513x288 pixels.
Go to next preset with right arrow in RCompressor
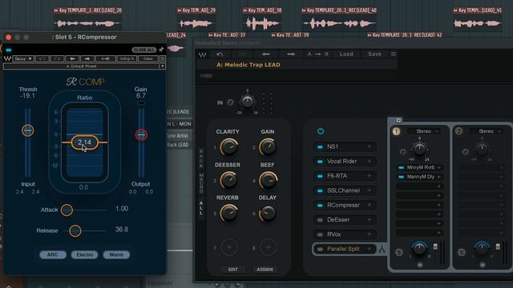[x=87, y=58]
